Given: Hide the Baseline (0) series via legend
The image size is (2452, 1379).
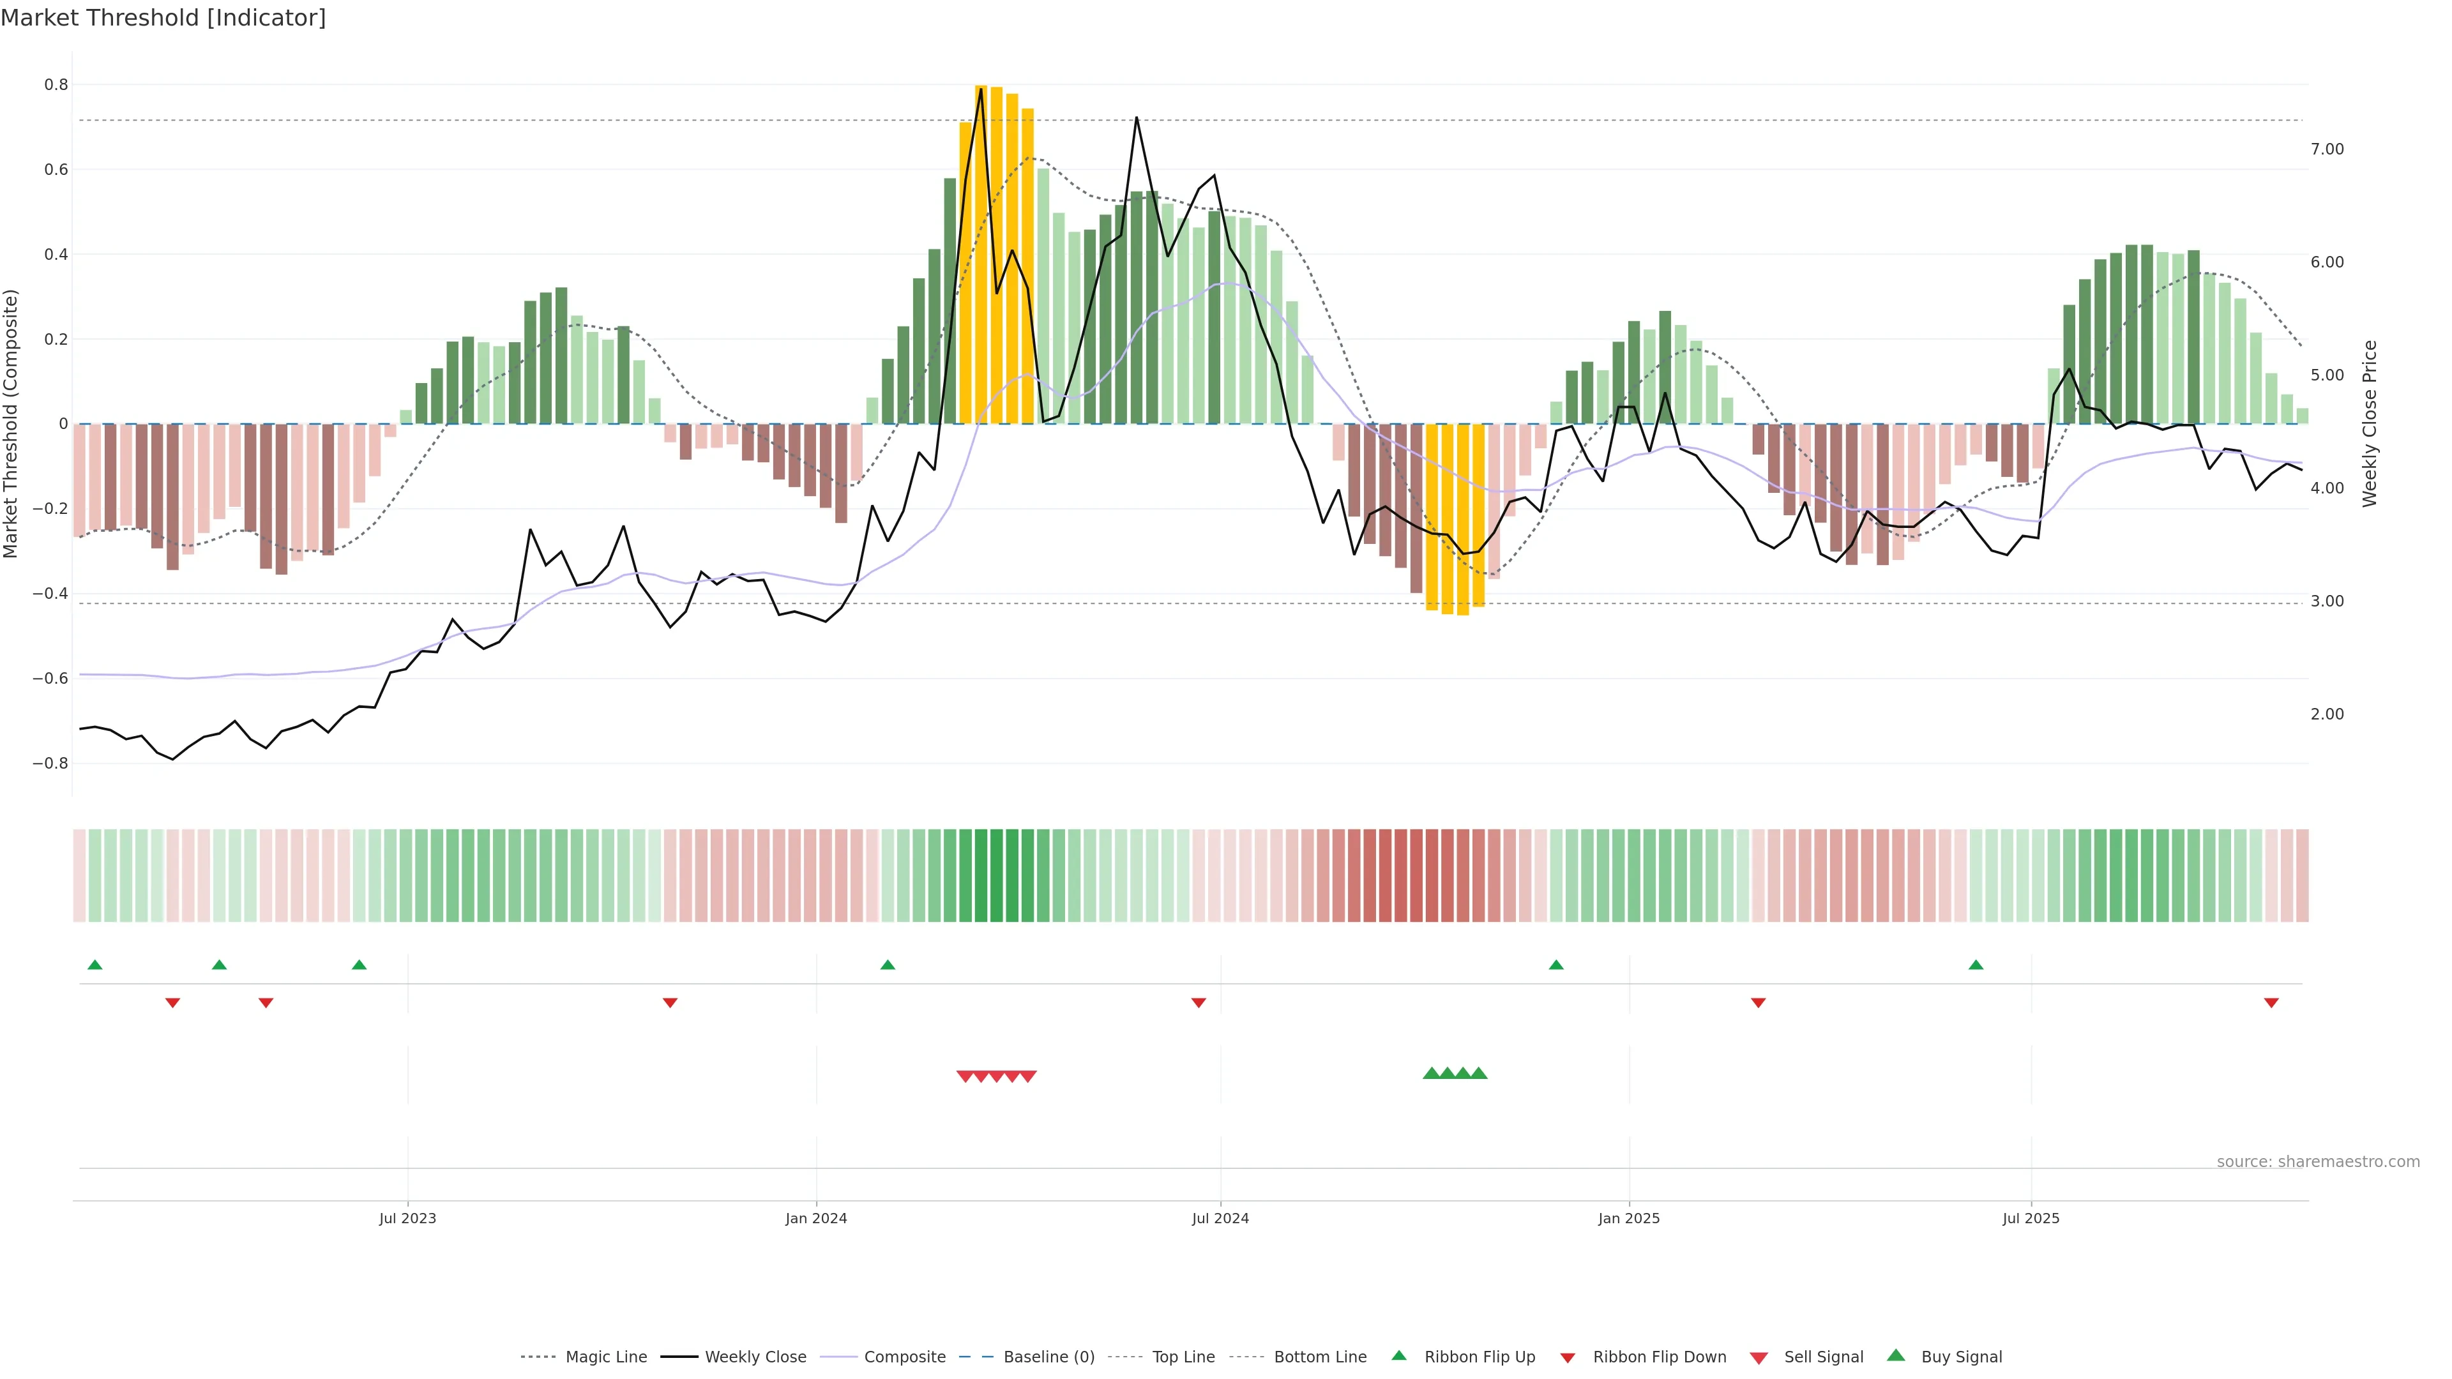Looking at the screenshot, I should tap(1049, 1357).
